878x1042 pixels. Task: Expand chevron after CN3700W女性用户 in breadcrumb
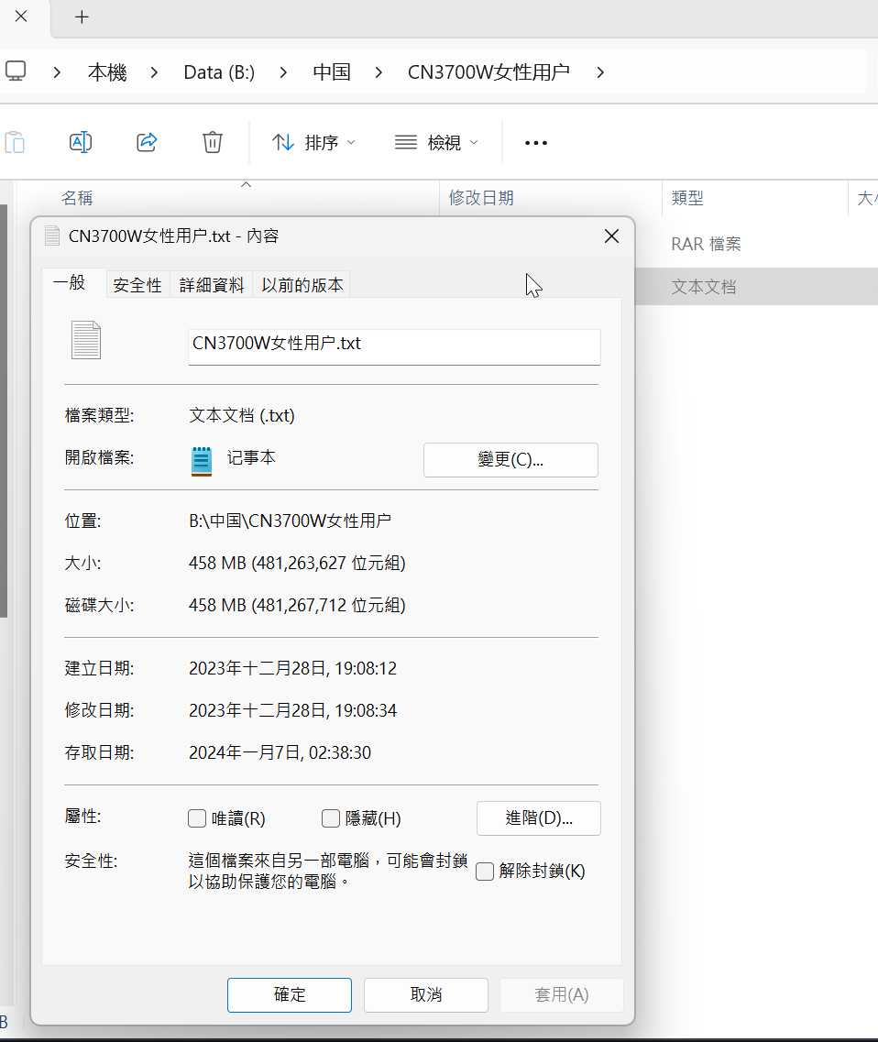point(600,71)
